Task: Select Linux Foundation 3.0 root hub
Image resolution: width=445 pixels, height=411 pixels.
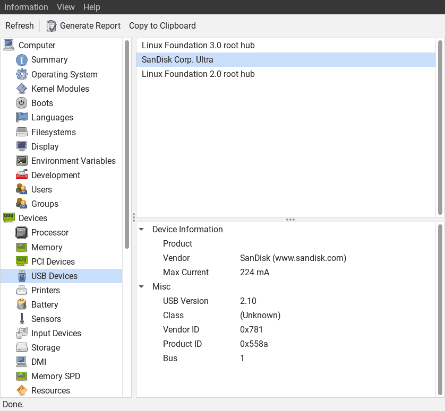Action: pos(198,46)
